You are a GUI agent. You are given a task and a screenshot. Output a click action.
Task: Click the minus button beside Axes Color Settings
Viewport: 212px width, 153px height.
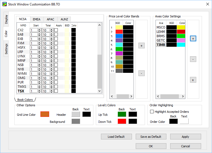(x=193, y=59)
